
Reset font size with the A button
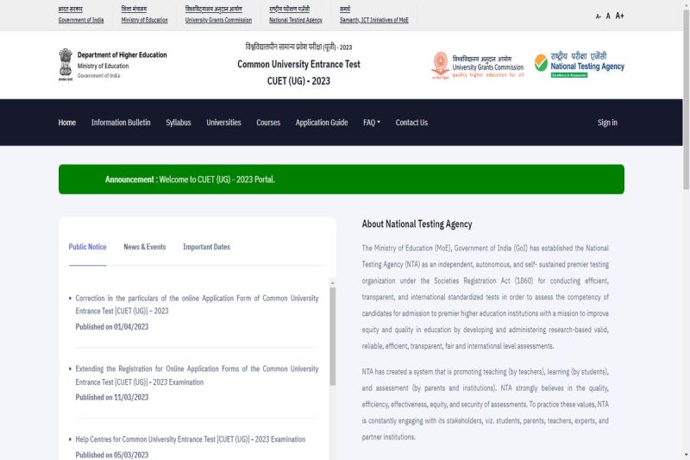(608, 16)
